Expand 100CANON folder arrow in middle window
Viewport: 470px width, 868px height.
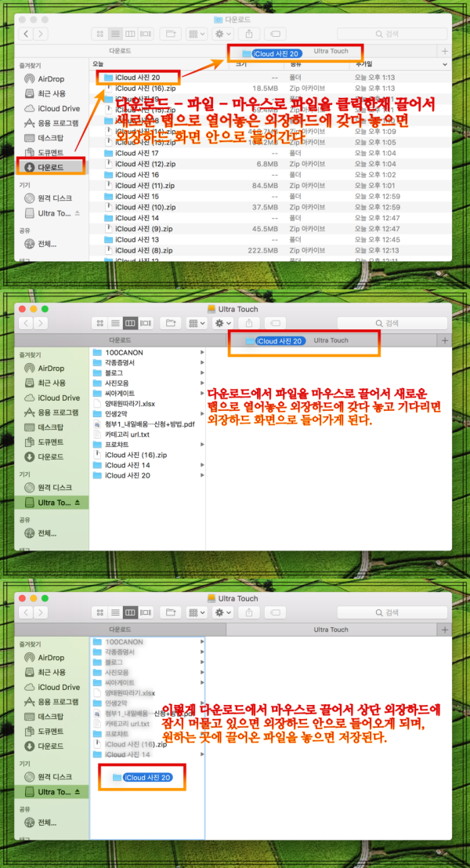(x=202, y=353)
